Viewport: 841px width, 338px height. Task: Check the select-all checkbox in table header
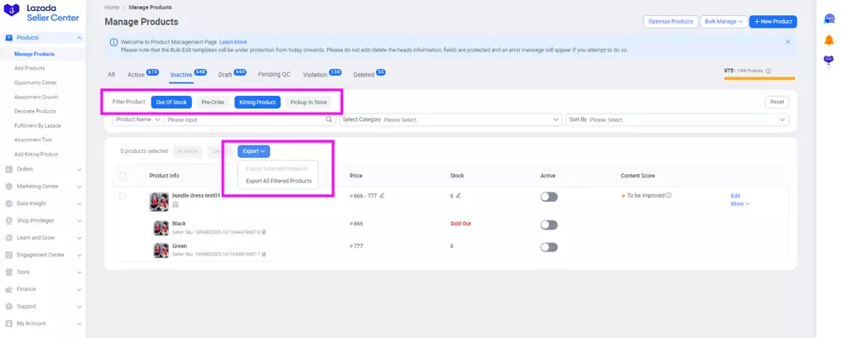click(123, 176)
